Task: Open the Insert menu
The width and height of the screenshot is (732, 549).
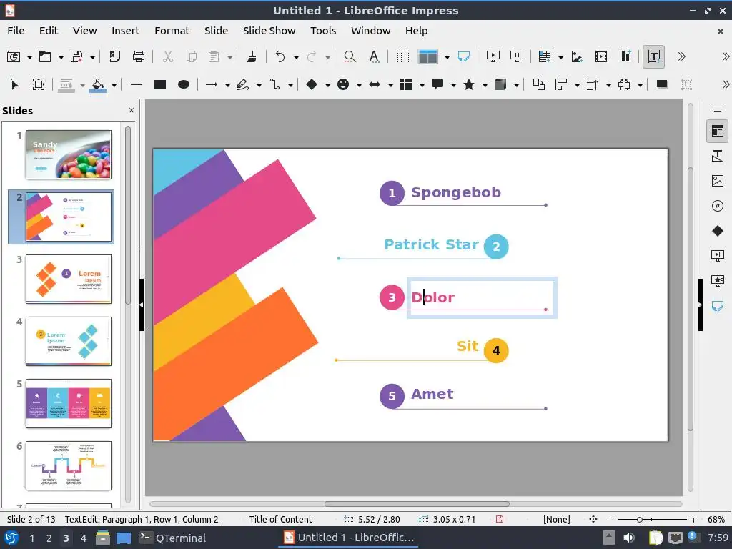Action: click(x=125, y=31)
